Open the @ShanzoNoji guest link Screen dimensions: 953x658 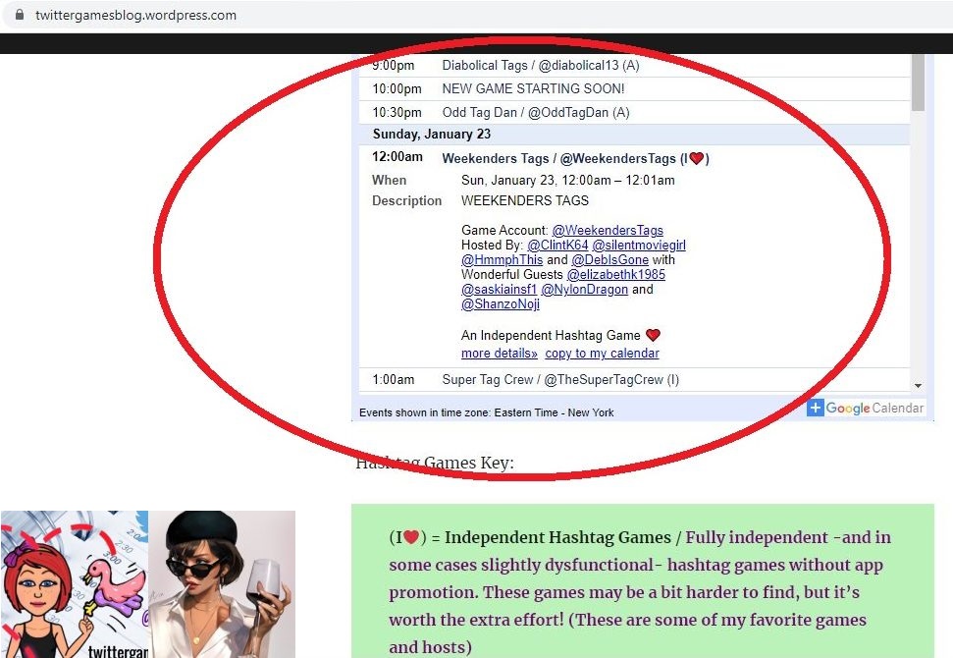coord(501,304)
